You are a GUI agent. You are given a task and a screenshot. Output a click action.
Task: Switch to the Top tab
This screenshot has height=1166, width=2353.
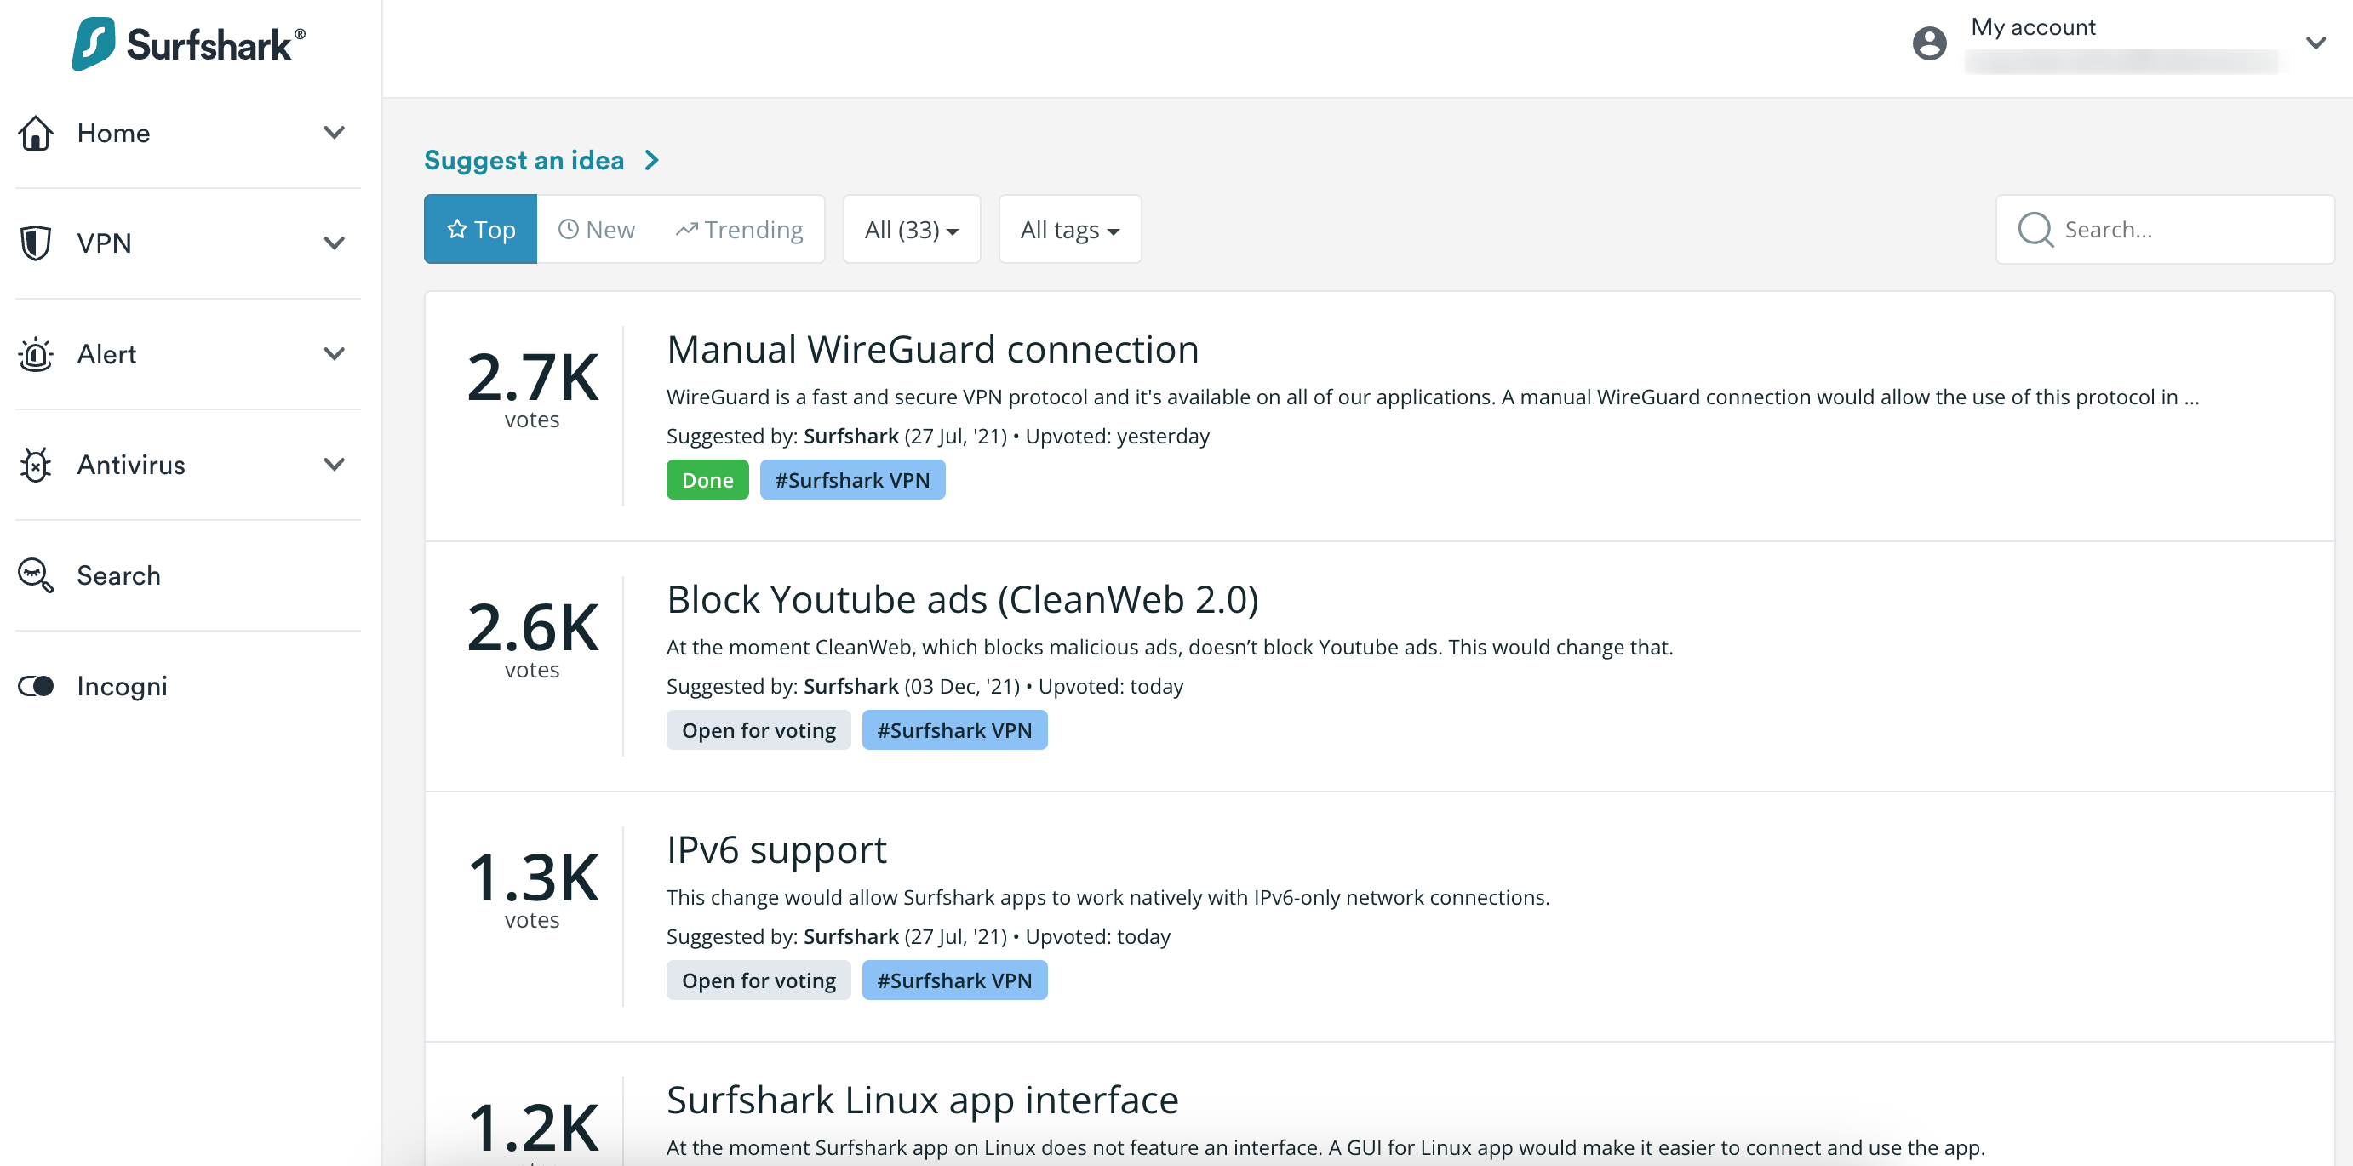pyautogui.click(x=480, y=229)
